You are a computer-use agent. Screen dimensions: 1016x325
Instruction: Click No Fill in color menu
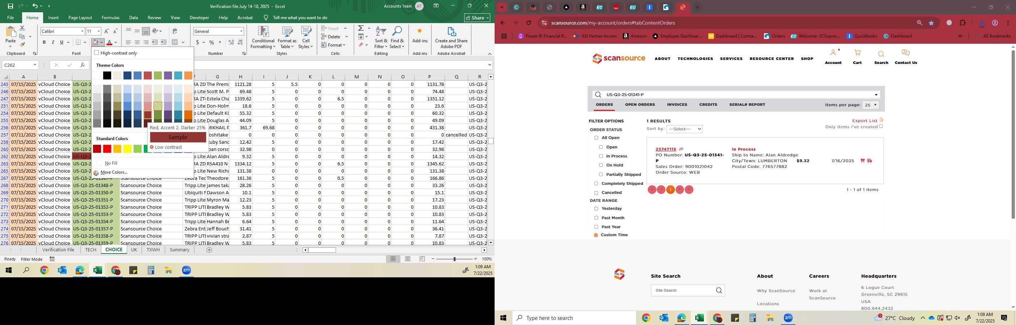coord(111,163)
